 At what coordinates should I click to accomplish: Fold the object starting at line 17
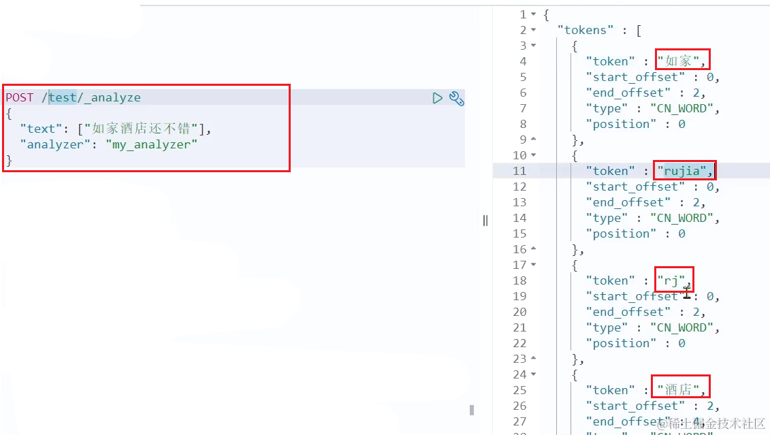(533, 265)
